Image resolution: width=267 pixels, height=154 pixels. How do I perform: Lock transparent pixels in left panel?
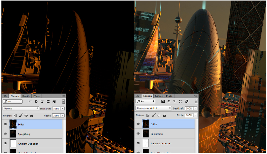(x=15, y=116)
